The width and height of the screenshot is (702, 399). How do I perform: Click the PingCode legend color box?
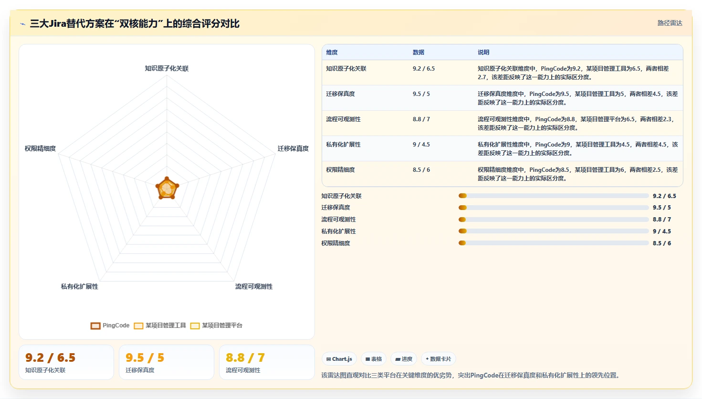(x=95, y=326)
